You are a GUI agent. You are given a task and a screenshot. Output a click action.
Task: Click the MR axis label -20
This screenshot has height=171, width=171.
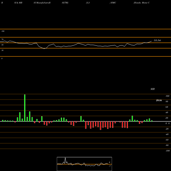(167, 129)
